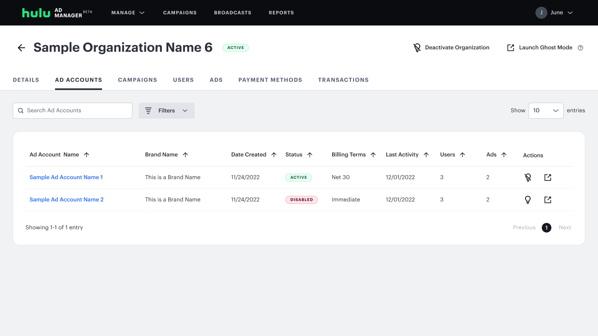
Task: Expand the June account menu chevron
Action: click(x=569, y=12)
